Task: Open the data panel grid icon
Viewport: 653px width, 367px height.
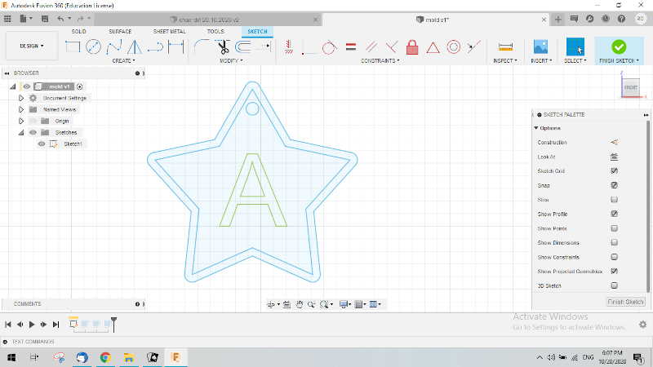Action: click(7, 19)
